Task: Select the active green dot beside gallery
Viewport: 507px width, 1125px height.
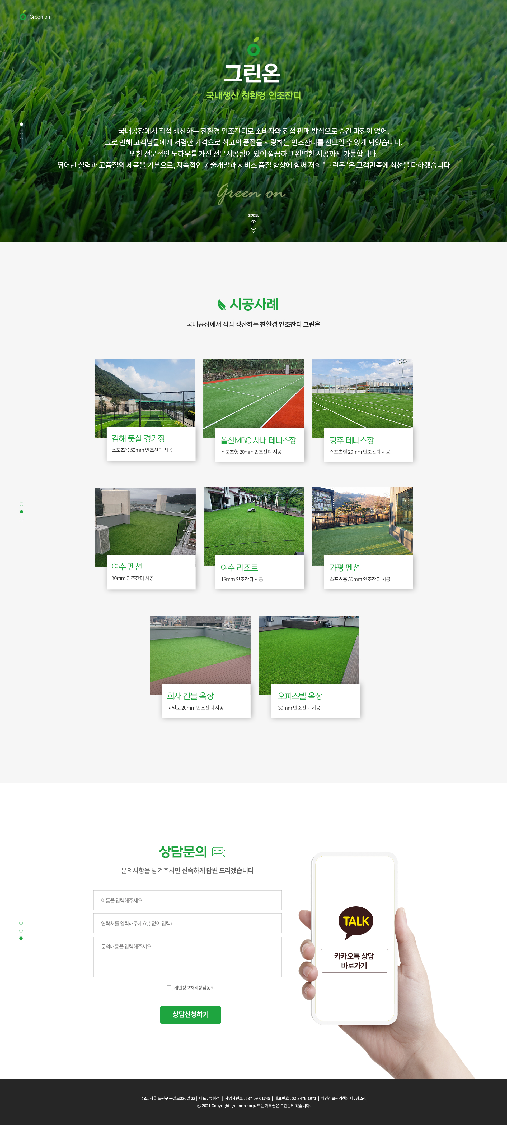Action: (x=21, y=512)
